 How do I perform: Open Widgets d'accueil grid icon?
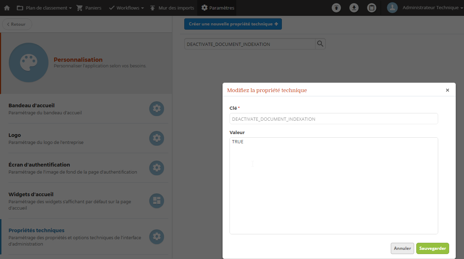click(x=157, y=201)
